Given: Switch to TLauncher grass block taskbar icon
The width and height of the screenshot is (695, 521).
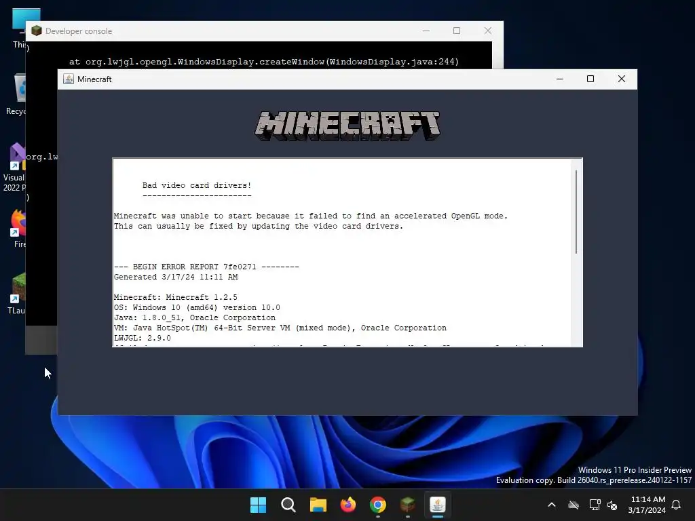Looking at the screenshot, I should (407, 505).
